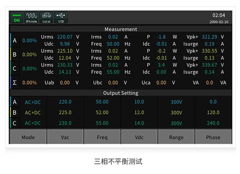Select phase B power reading -0.2
Image resolution: width=240 pixels, height=174 pixels.
[161, 51]
